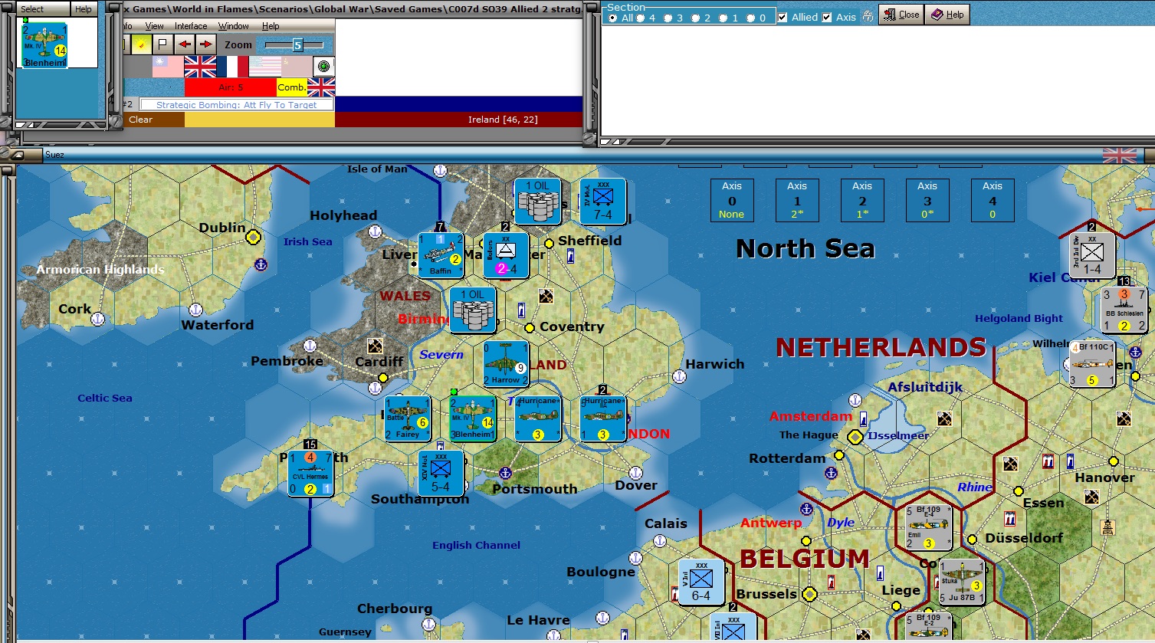Click the French flag in the flags row
The width and height of the screenshot is (1155, 643).
(232, 67)
